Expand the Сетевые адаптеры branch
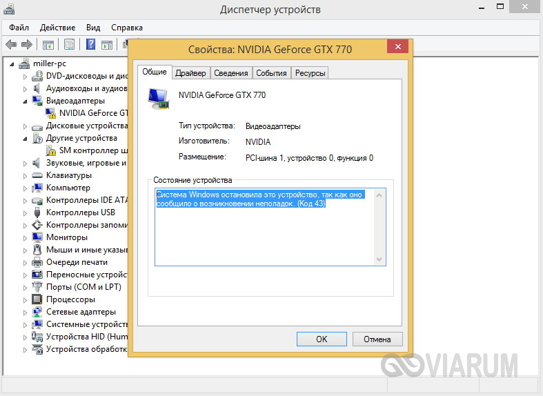The width and height of the screenshot is (543, 396). (x=25, y=313)
